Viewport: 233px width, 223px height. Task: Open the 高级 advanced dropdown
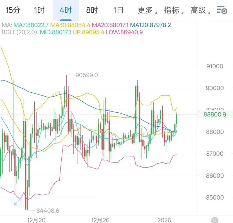pos(200,10)
